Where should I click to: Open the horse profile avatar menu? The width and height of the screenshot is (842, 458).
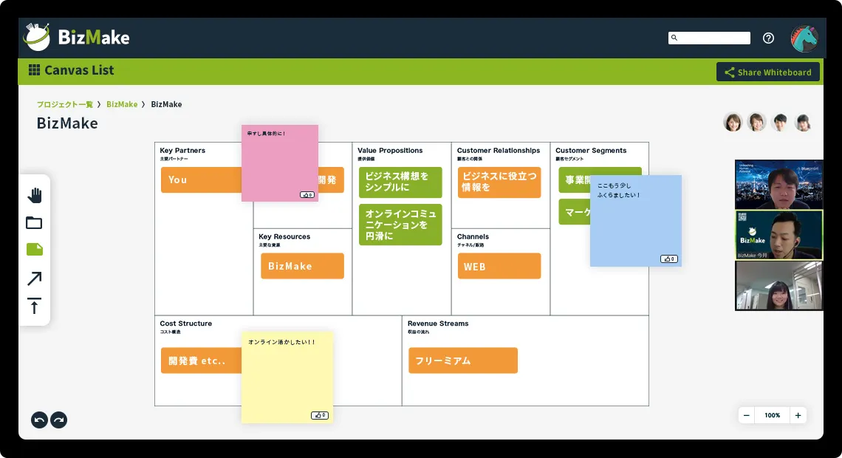[804, 38]
